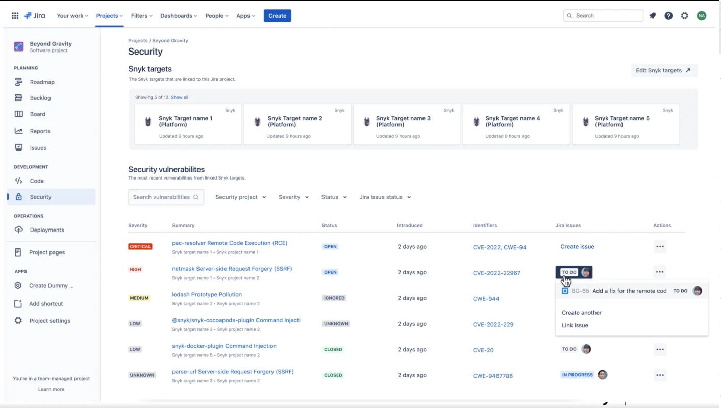
Task: Click Learn more about team-managed project
Action: pyautogui.click(x=51, y=389)
